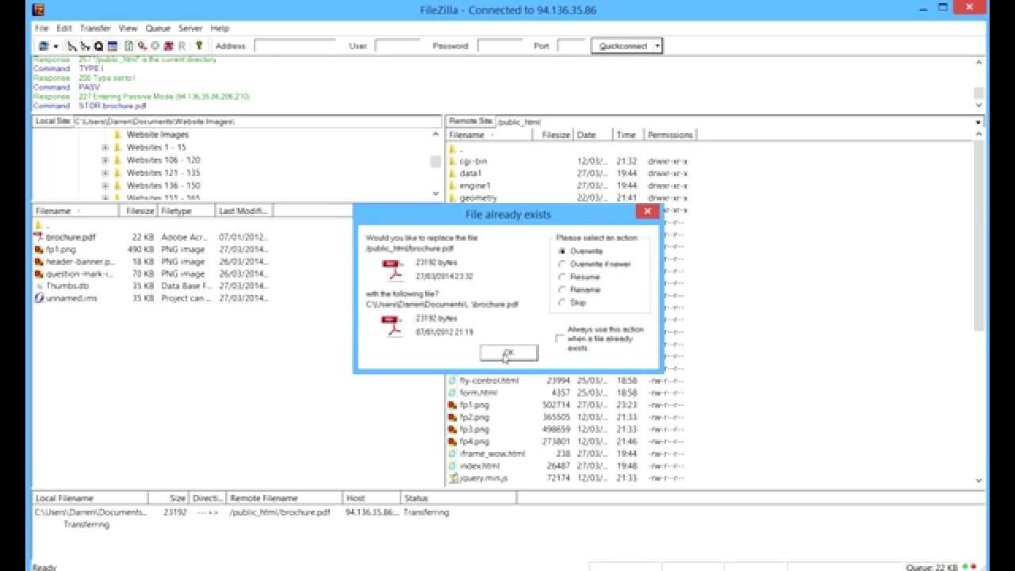The height and width of the screenshot is (571, 1015).
Task: Open the File menu
Action: tap(41, 28)
